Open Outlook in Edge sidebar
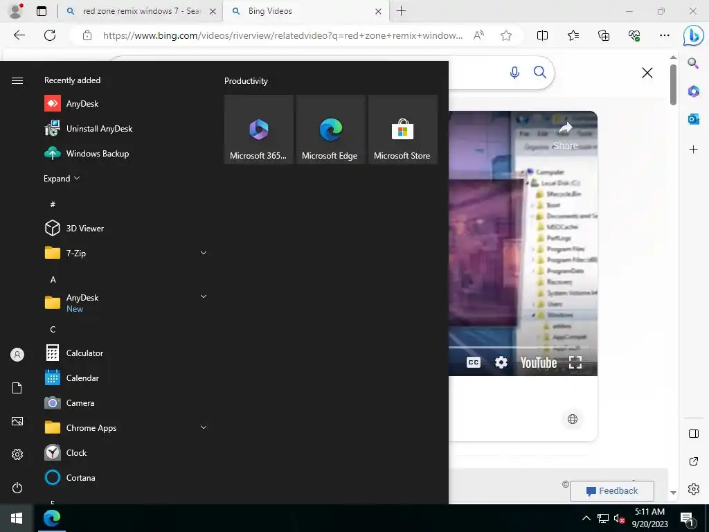Viewport: 709px width, 532px height. 693,119
